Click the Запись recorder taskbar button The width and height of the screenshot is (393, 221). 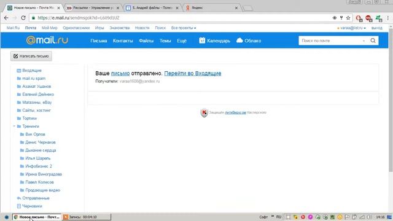point(86,217)
